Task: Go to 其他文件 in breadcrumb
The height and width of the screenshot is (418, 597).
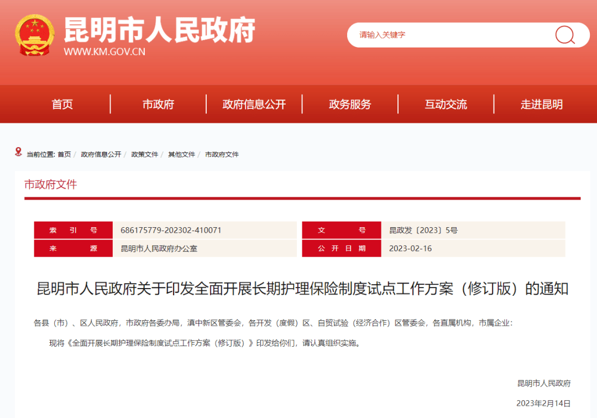Action: click(x=181, y=154)
